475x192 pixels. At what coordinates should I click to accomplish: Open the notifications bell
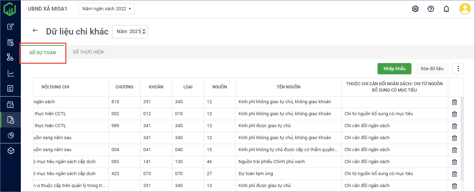point(446,9)
